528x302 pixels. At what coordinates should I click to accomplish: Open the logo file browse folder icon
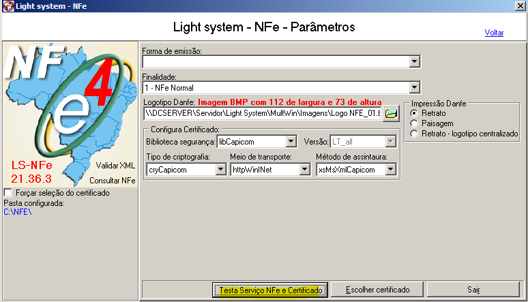tap(391, 114)
